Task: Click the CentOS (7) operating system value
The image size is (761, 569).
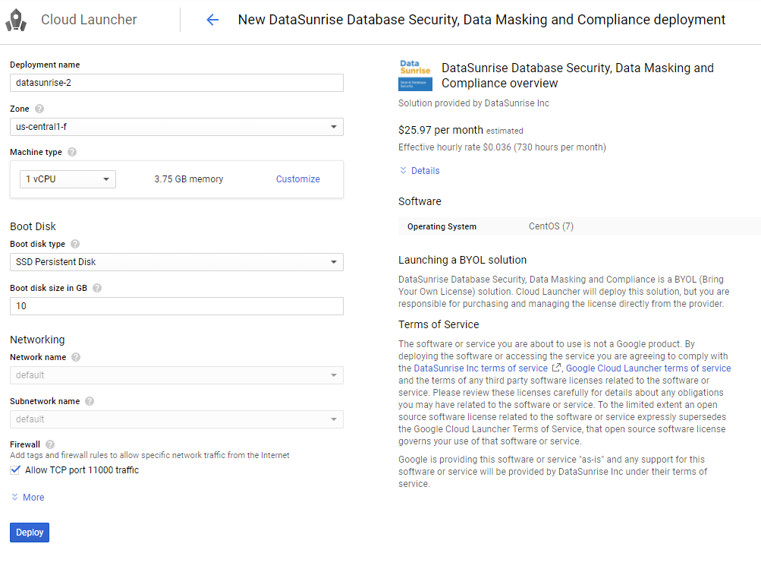Action: tap(551, 226)
